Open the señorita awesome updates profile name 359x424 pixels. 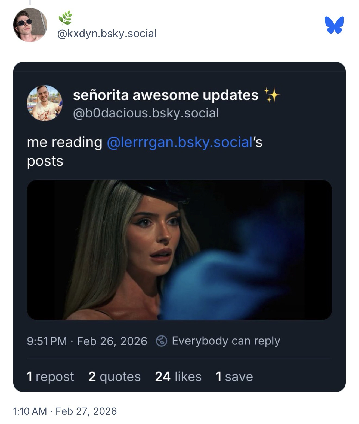(x=166, y=95)
